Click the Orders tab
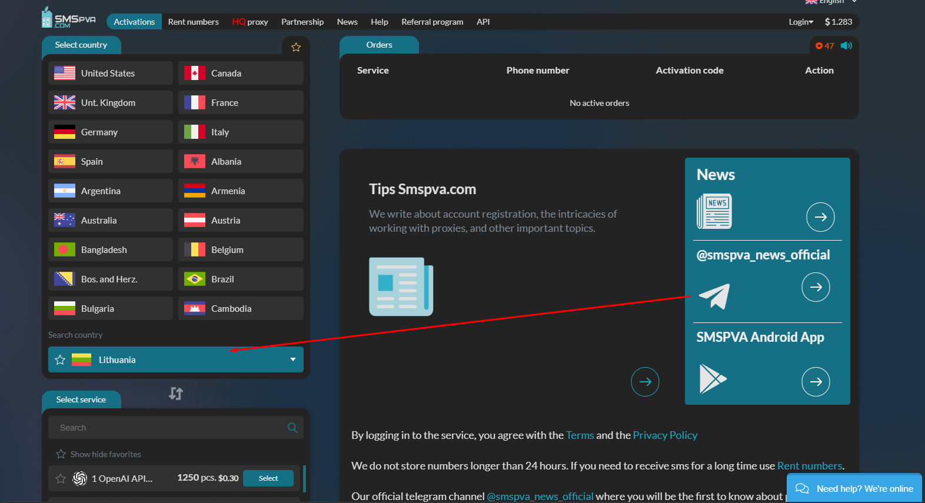Screen dimensions: 925x503 click(x=379, y=45)
